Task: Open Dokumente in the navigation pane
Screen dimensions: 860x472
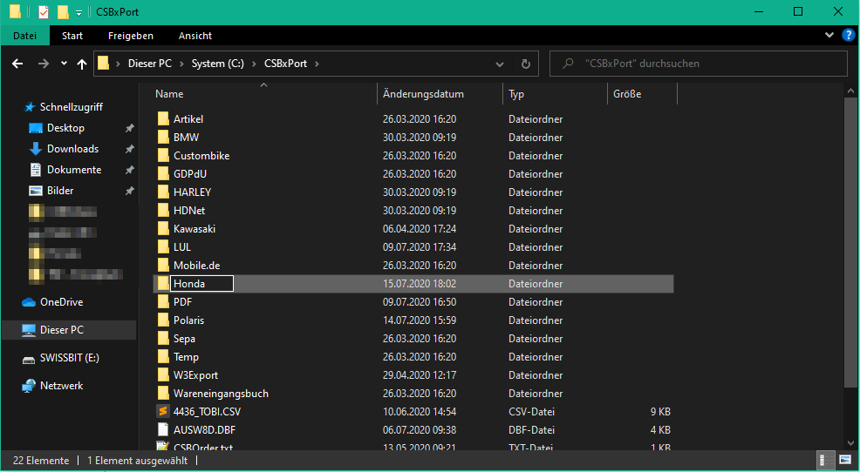Action: [74, 170]
